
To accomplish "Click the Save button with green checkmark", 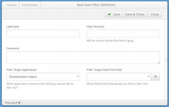I will 114,14.
